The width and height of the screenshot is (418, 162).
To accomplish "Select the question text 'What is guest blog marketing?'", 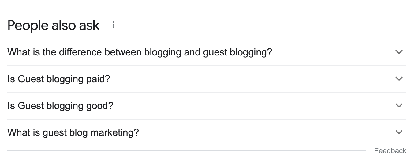I will [x=73, y=133].
